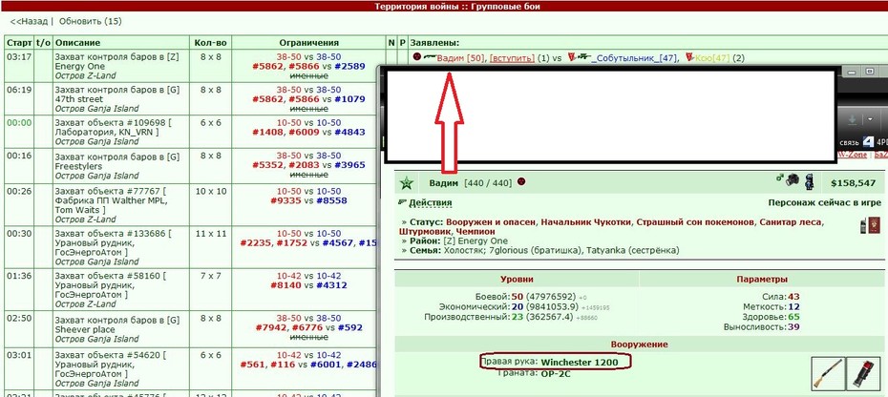Click the Параметры section header

click(x=762, y=280)
